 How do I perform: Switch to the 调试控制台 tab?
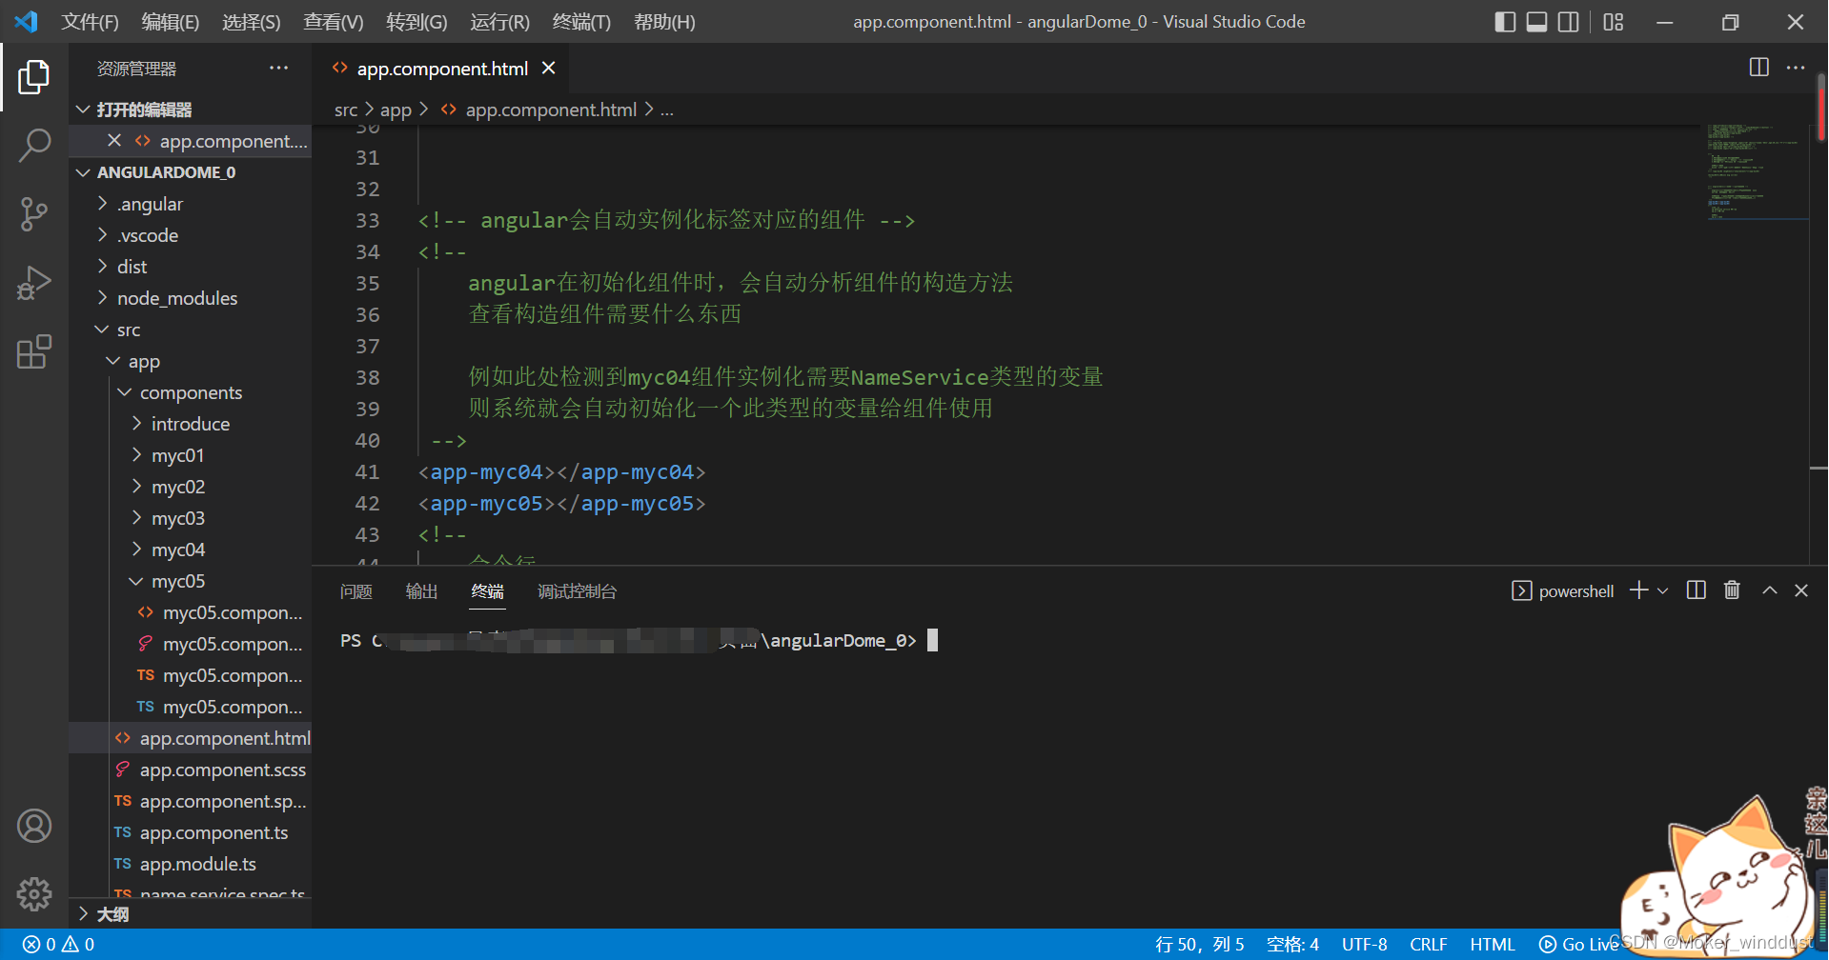click(x=576, y=590)
